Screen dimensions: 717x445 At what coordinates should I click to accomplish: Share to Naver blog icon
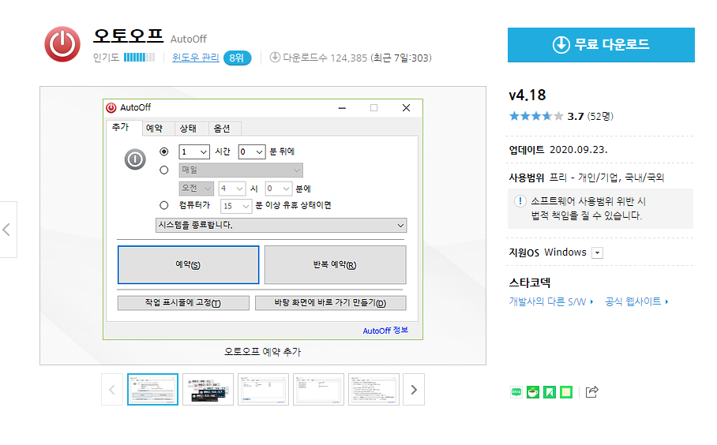[x=516, y=392]
